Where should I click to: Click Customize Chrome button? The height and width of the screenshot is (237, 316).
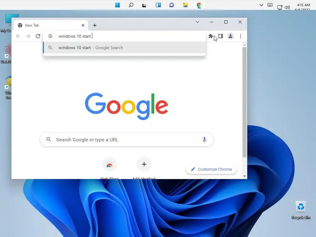click(x=211, y=169)
